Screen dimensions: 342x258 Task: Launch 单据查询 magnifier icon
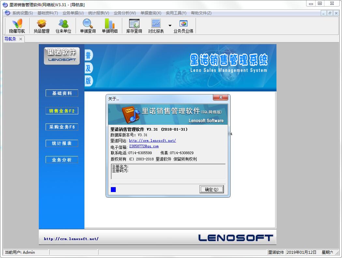(x=88, y=26)
